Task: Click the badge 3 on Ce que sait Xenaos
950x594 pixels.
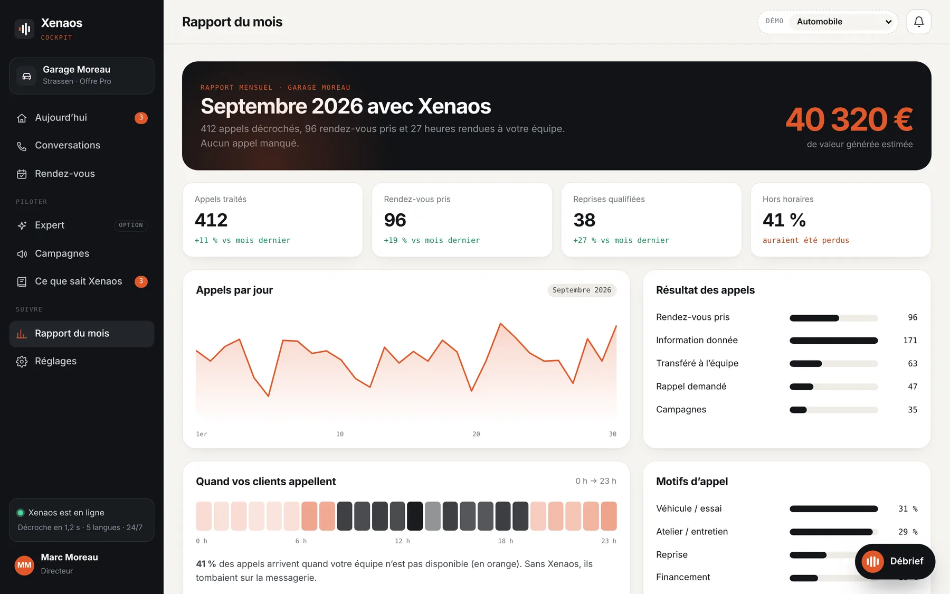Action: click(141, 281)
